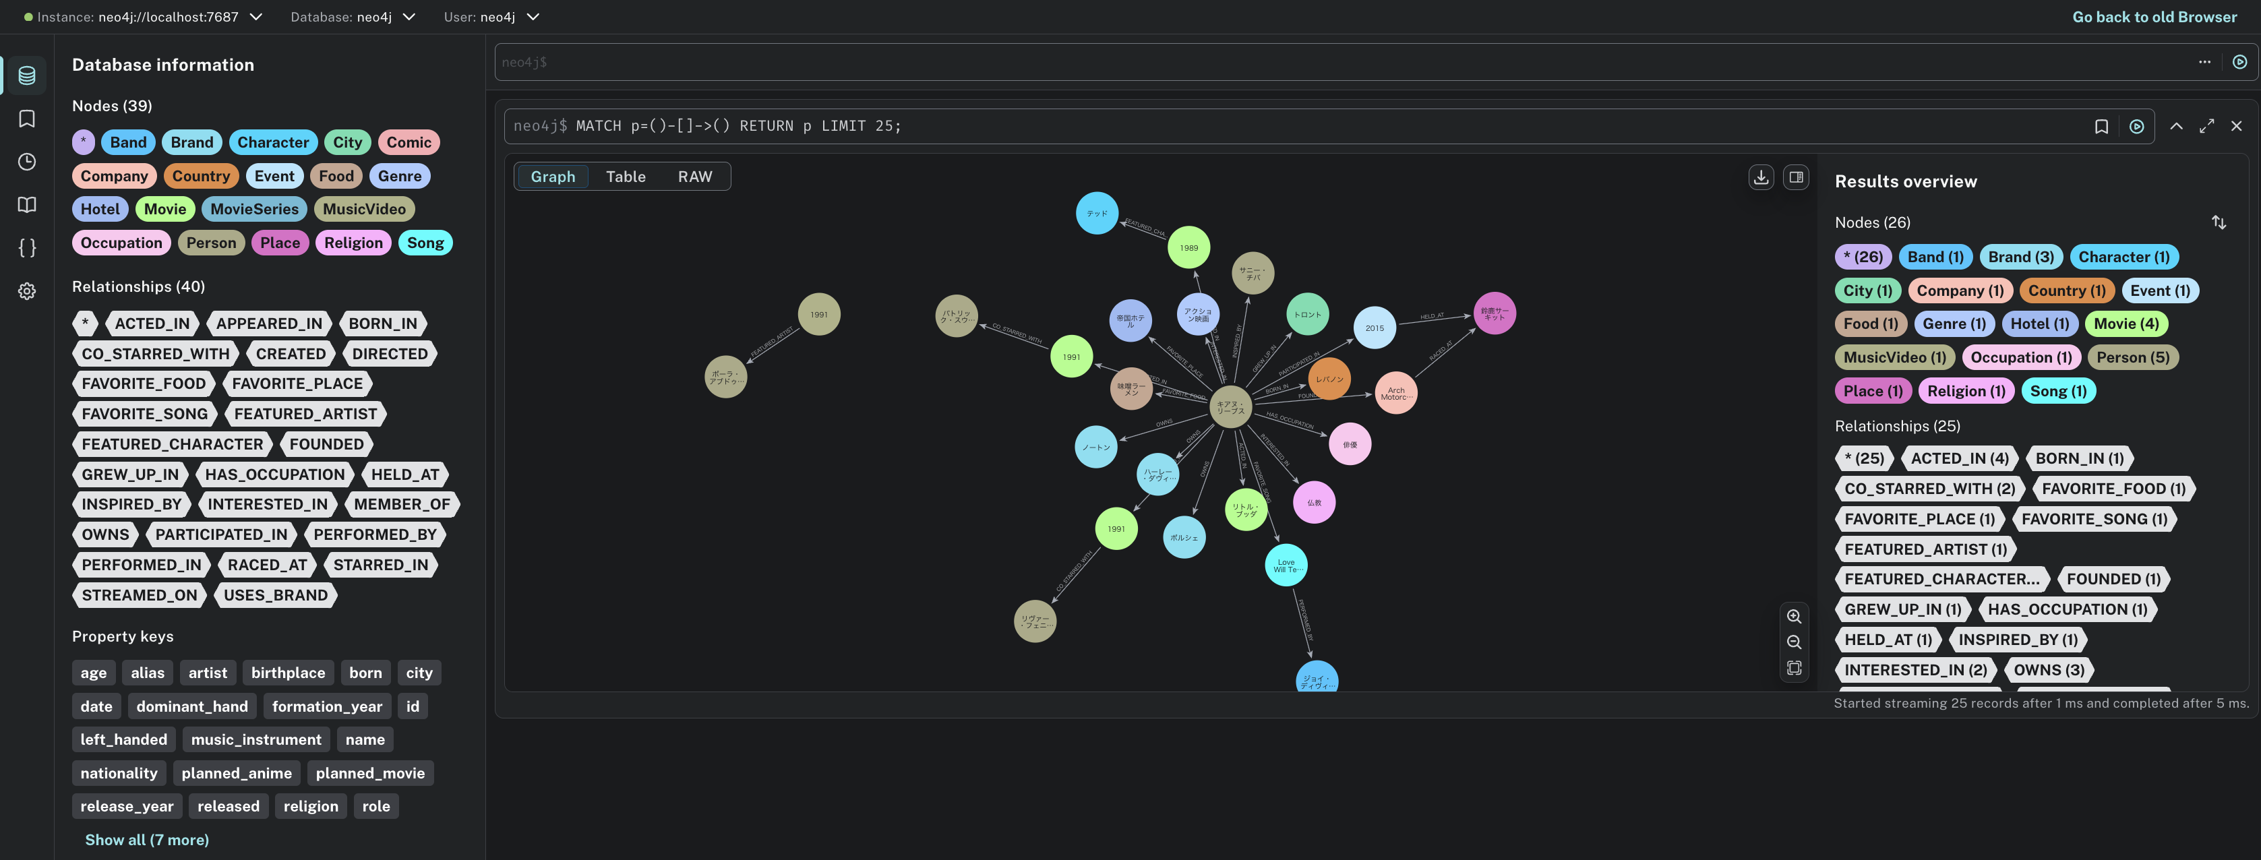This screenshot has height=860, width=2261.
Task: Expand the Instance connection dropdown
Action: click(256, 17)
